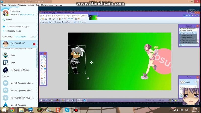Select the Paintbrush tool
This screenshot has width=201, height=113.
[x=42, y=72]
